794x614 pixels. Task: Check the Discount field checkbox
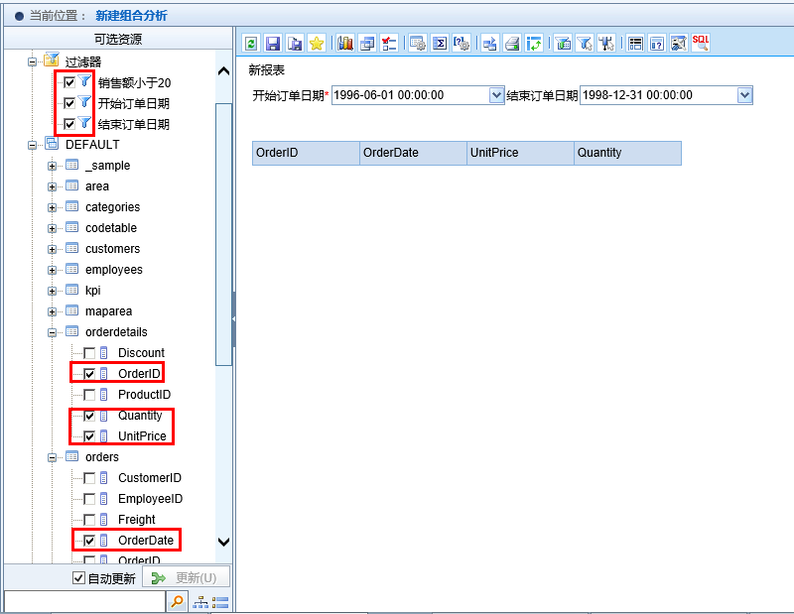(89, 353)
